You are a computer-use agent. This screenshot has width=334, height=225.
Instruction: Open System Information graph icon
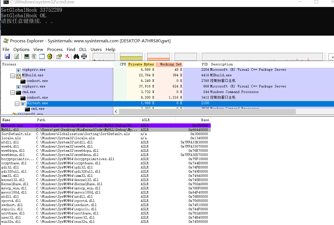[27, 57]
